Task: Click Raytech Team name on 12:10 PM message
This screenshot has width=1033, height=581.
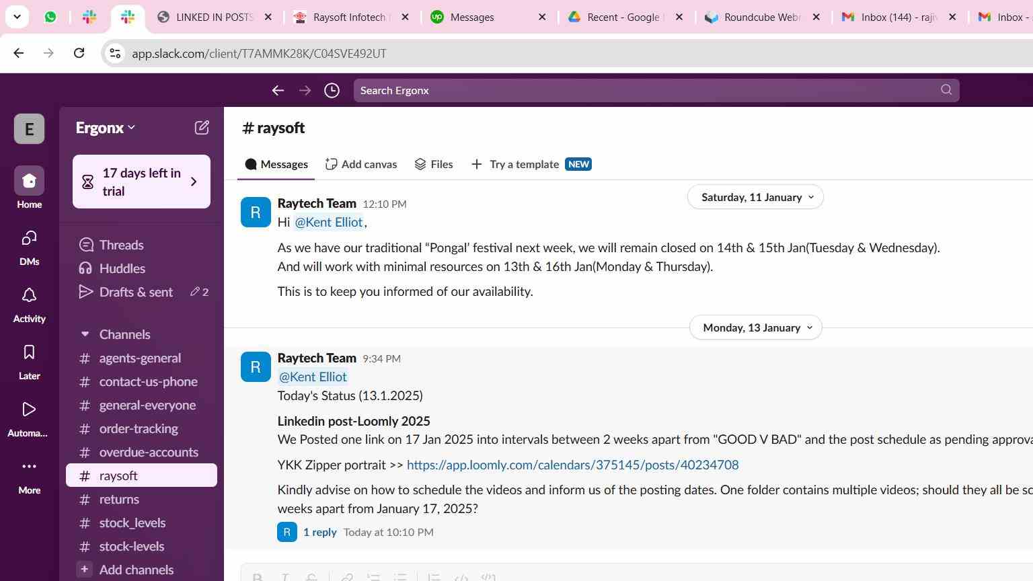Action: [317, 203]
